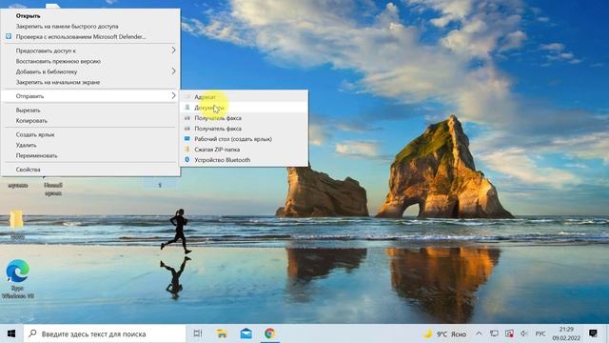Click the tray icon with red dot badge

[x=510, y=333]
